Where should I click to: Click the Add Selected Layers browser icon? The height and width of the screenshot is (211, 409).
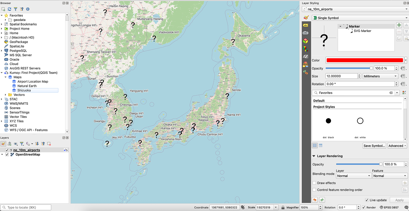coord(3,9)
